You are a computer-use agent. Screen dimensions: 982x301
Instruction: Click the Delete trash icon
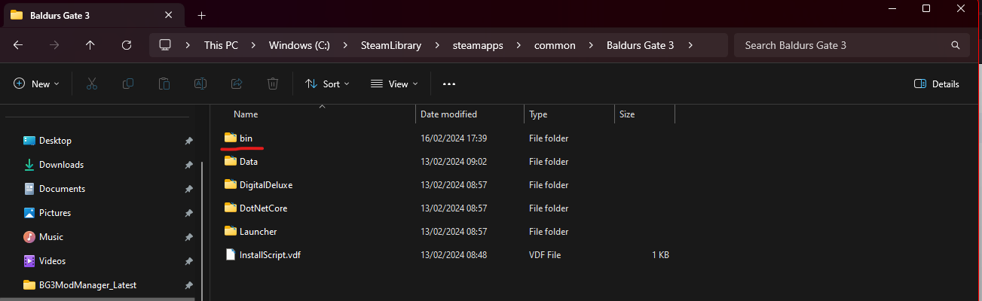273,84
